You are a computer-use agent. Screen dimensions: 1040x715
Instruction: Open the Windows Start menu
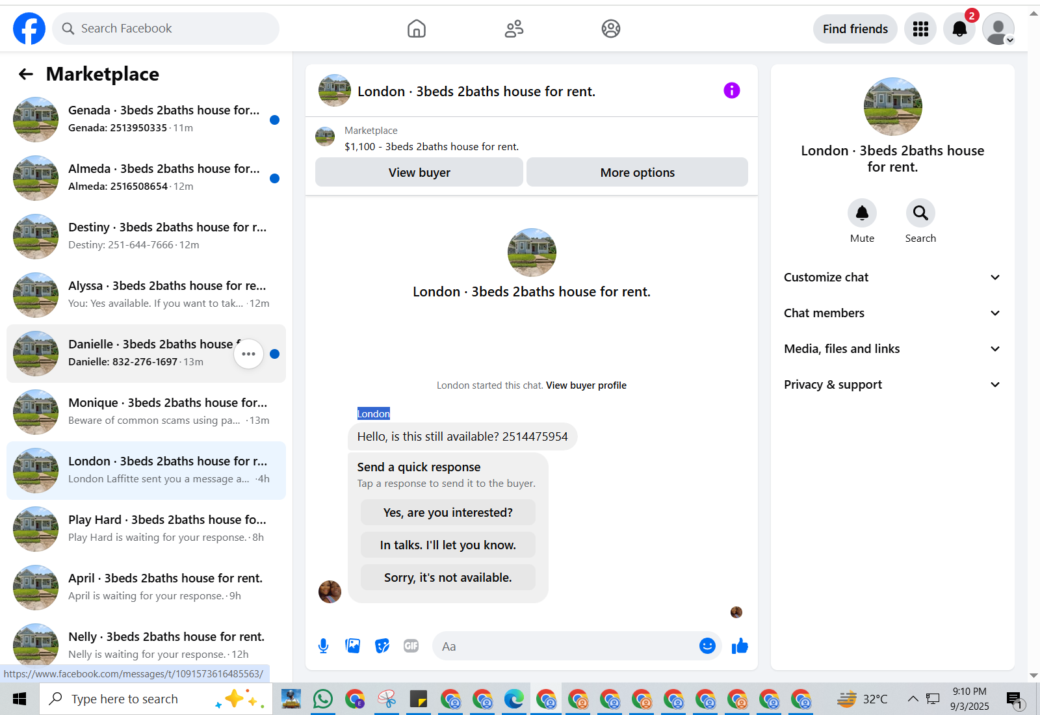click(19, 699)
